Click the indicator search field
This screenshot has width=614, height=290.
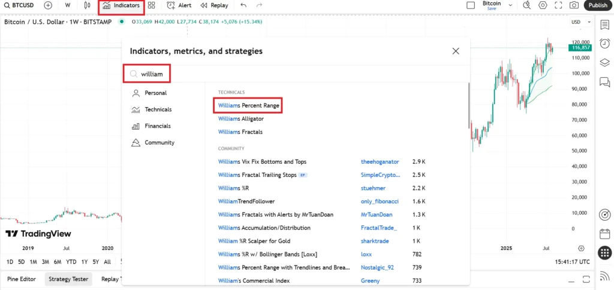click(x=296, y=74)
